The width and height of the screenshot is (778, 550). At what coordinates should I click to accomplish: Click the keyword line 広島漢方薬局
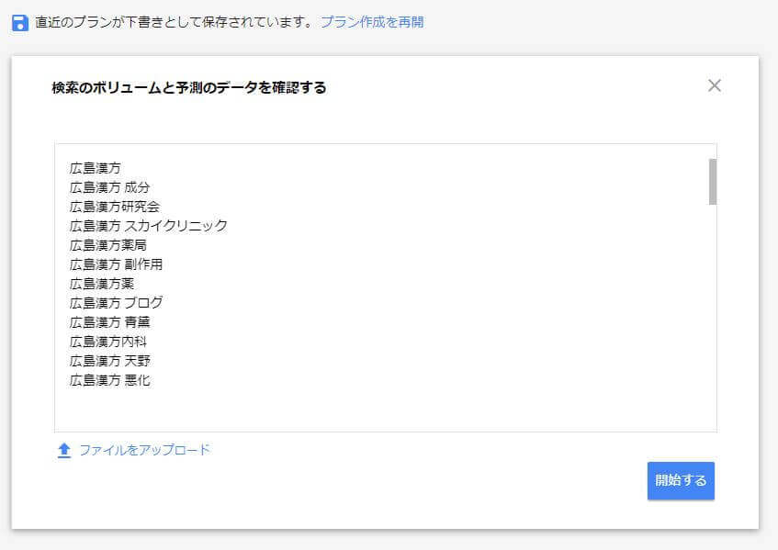pyautogui.click(x=108, y=245)
